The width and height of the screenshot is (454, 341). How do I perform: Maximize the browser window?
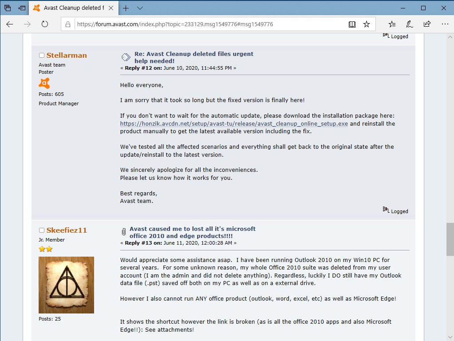(423, 8)
